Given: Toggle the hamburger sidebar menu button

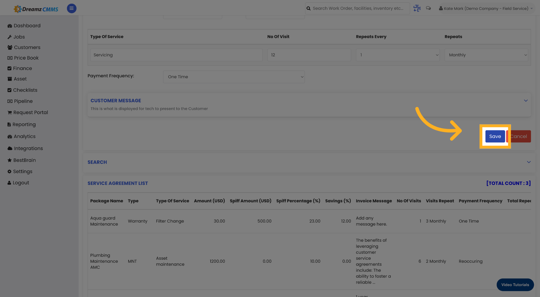Looking at the screenshot, I should [71, 8].
